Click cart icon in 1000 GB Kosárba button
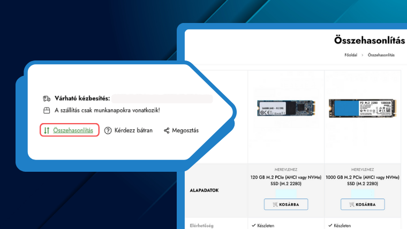This screenshot has width=407, height=229. pyautogui.click(x=351, y=204)
